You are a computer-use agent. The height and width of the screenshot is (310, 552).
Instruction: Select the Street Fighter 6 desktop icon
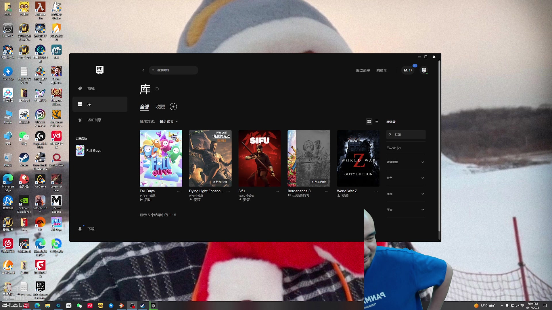56,75
